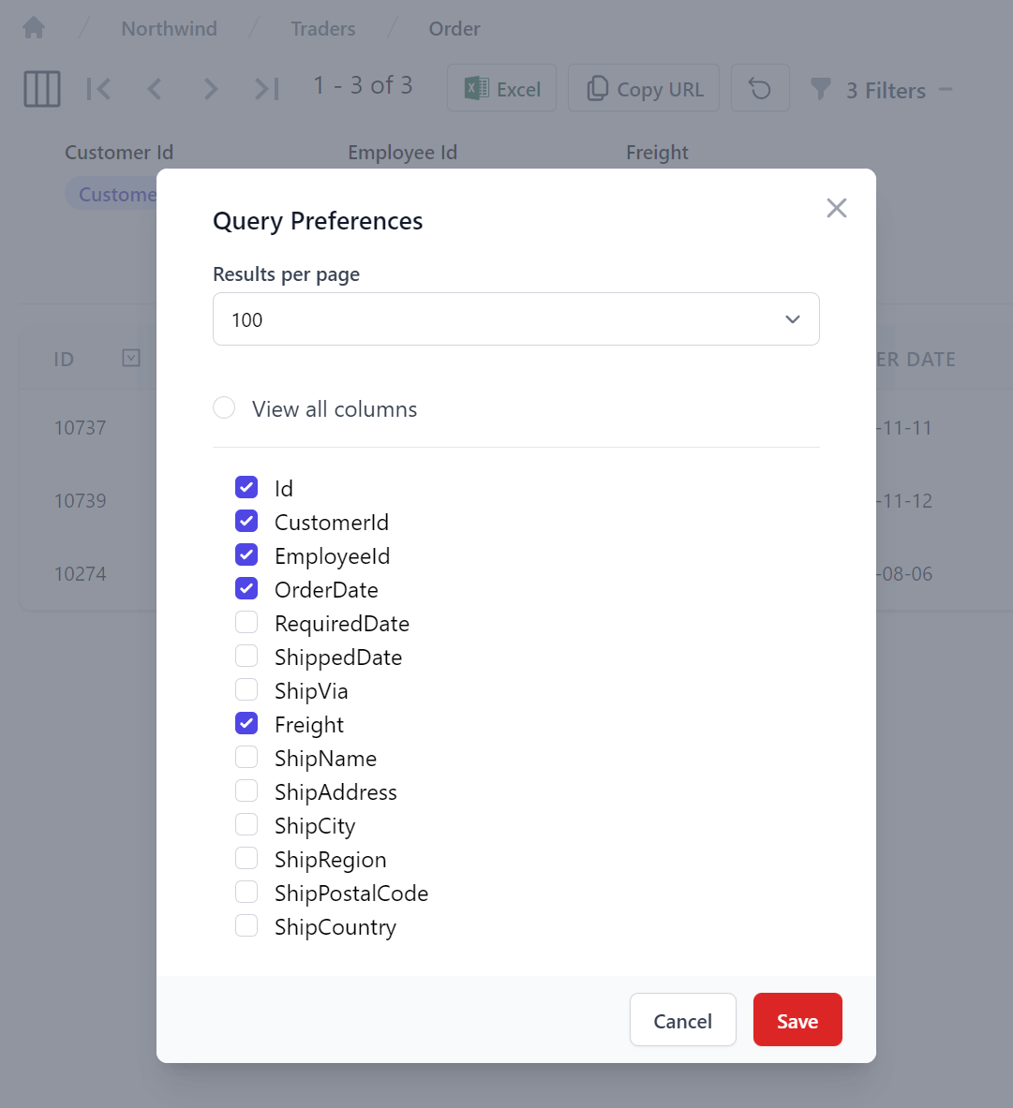
Task: Go to the previous results page
Action: coord(155,88)
